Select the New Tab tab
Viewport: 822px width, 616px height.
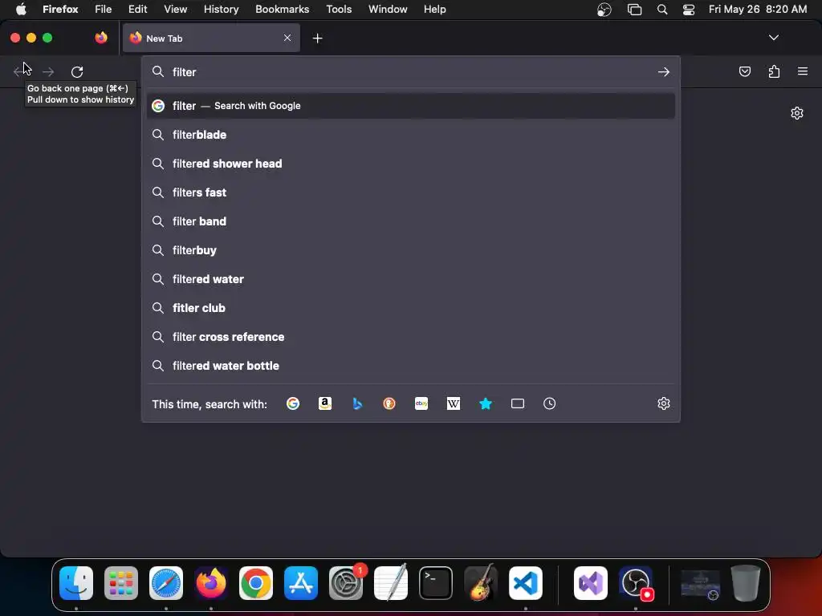click(211, 38)
